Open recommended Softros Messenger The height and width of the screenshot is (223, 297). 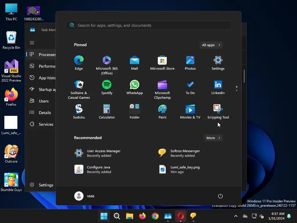(x=179, y=153)
